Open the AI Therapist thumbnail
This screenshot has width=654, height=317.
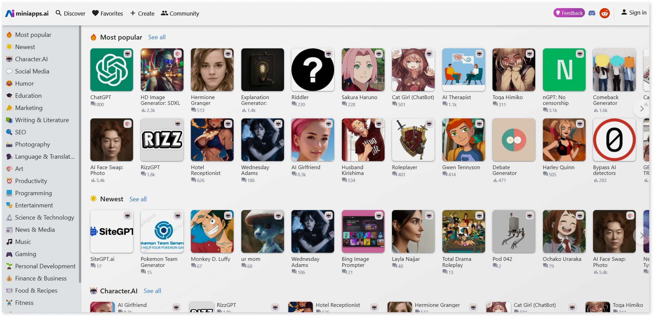click(x=463, y=70)
